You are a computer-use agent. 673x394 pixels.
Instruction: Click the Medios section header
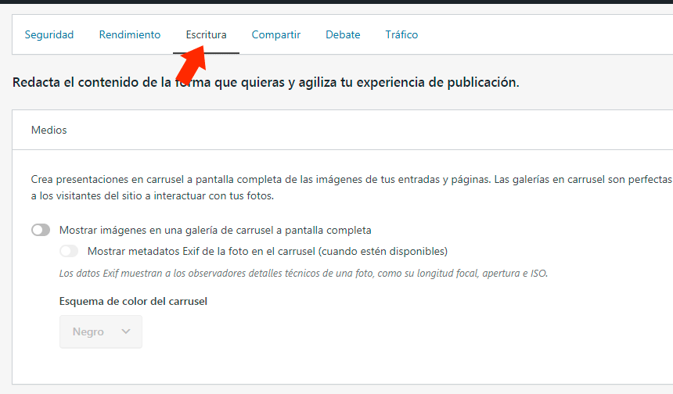coord(49,130)
